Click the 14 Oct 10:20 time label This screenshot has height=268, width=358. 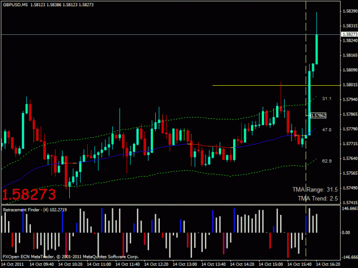[x=70, y=265]
